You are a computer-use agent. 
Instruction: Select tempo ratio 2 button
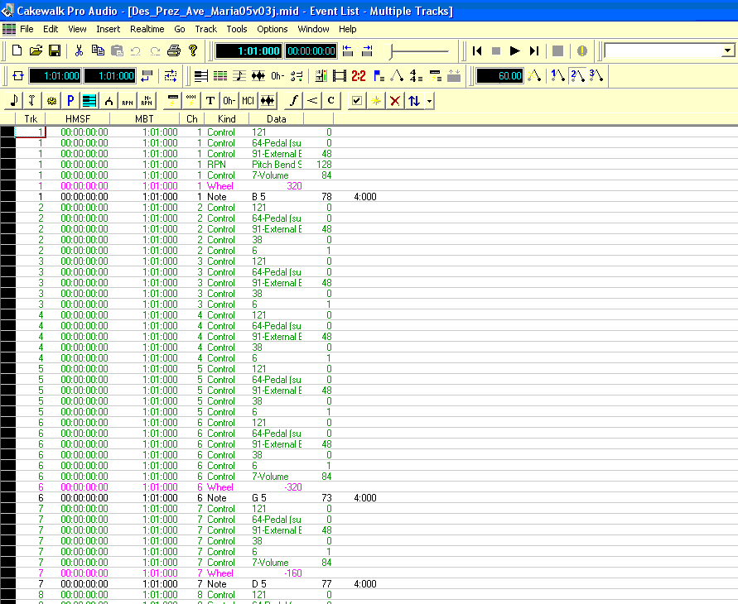click(x=577, y=75)
